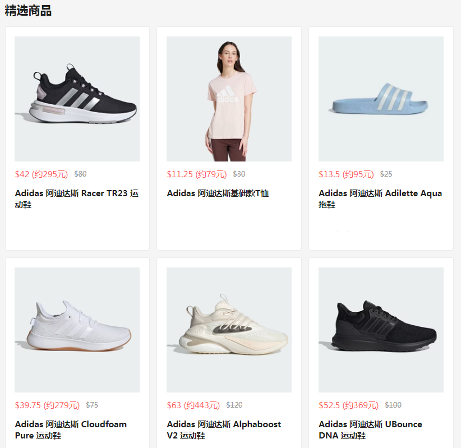Open the black UBounce DNA shoe image
The height and width of the screenshot is (448, 461).
[x=381, y=330]
